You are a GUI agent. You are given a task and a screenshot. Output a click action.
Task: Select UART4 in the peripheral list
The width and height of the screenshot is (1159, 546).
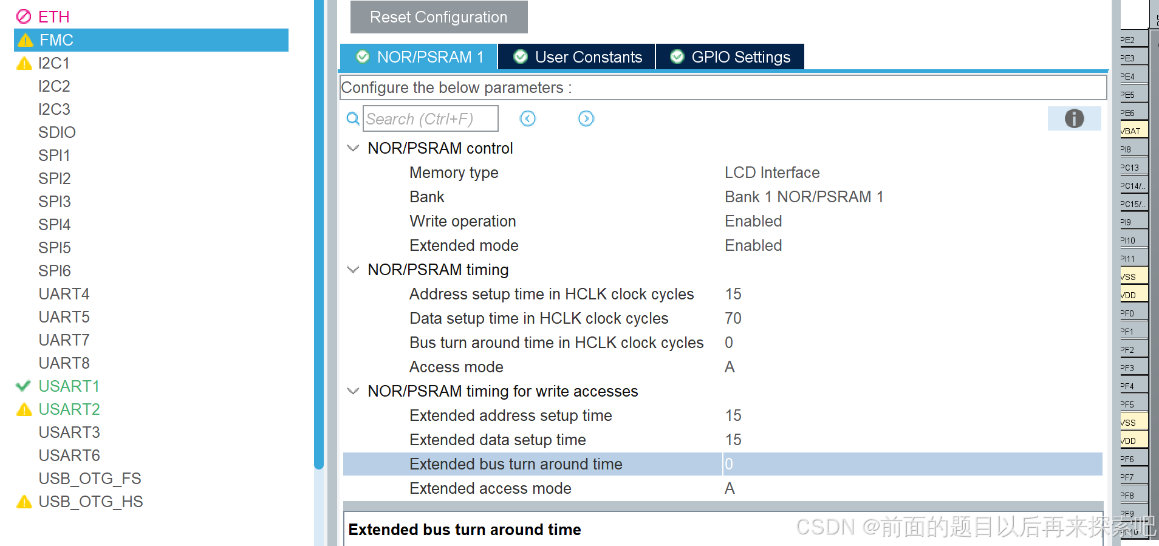click(64, 293)
